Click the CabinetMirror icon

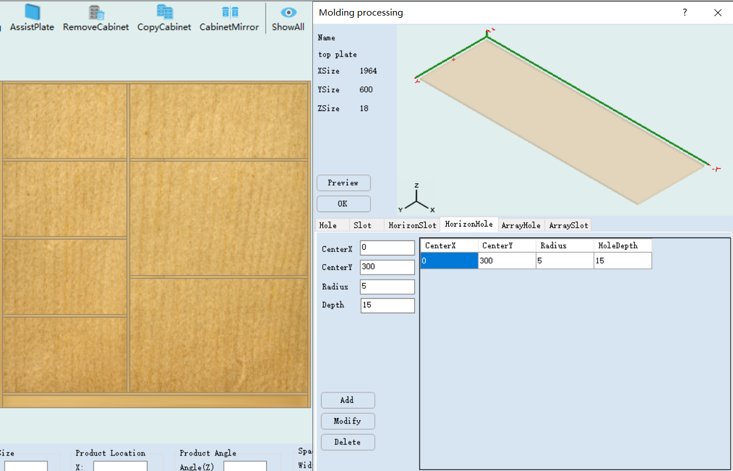(230, 13)
